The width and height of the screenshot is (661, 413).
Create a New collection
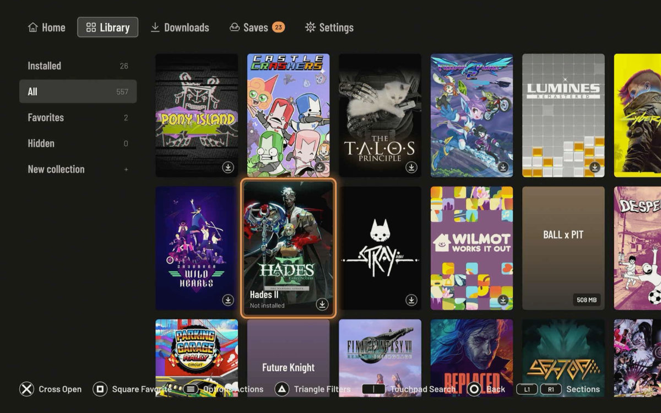(x=78, y=169)
